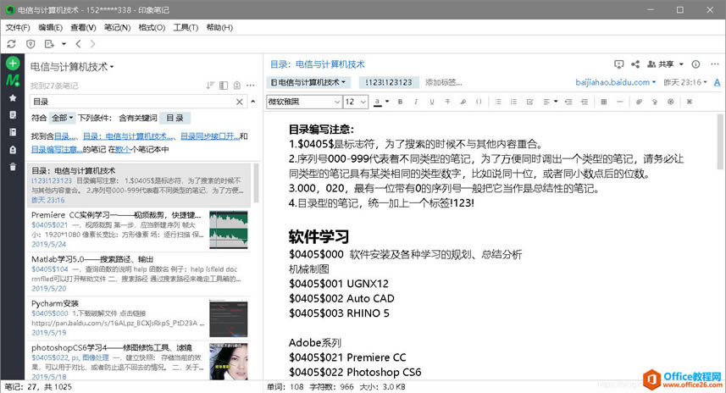Open all notes via the sidebar note icon

click(x=13, y=115)
